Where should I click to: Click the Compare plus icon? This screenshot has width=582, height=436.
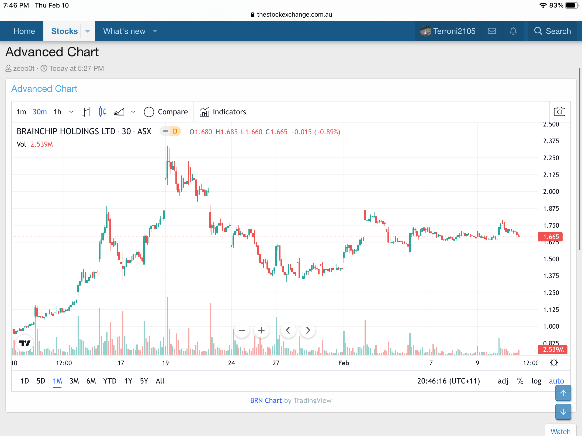coord(149,112)
